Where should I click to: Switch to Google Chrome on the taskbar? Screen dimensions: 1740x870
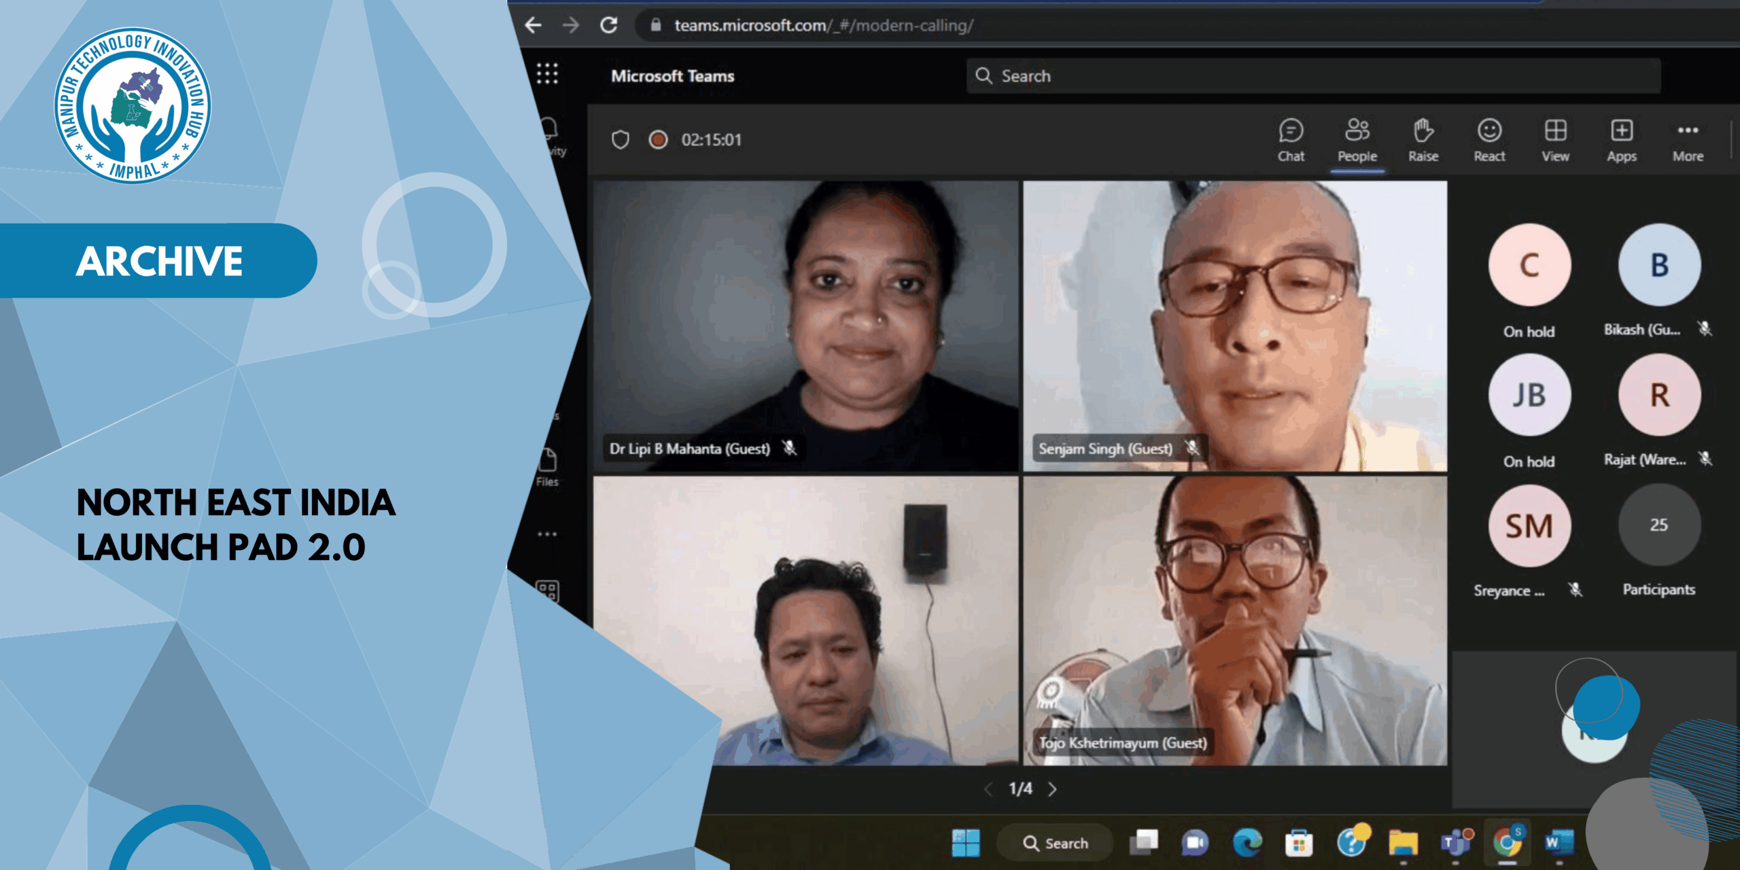tap(1508, 843)
